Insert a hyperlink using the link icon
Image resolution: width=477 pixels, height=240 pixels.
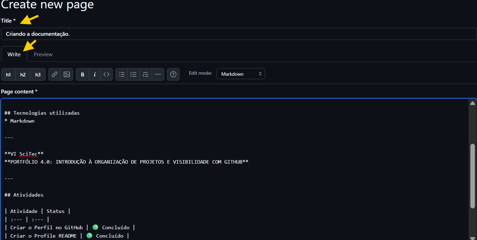point(55,74)
